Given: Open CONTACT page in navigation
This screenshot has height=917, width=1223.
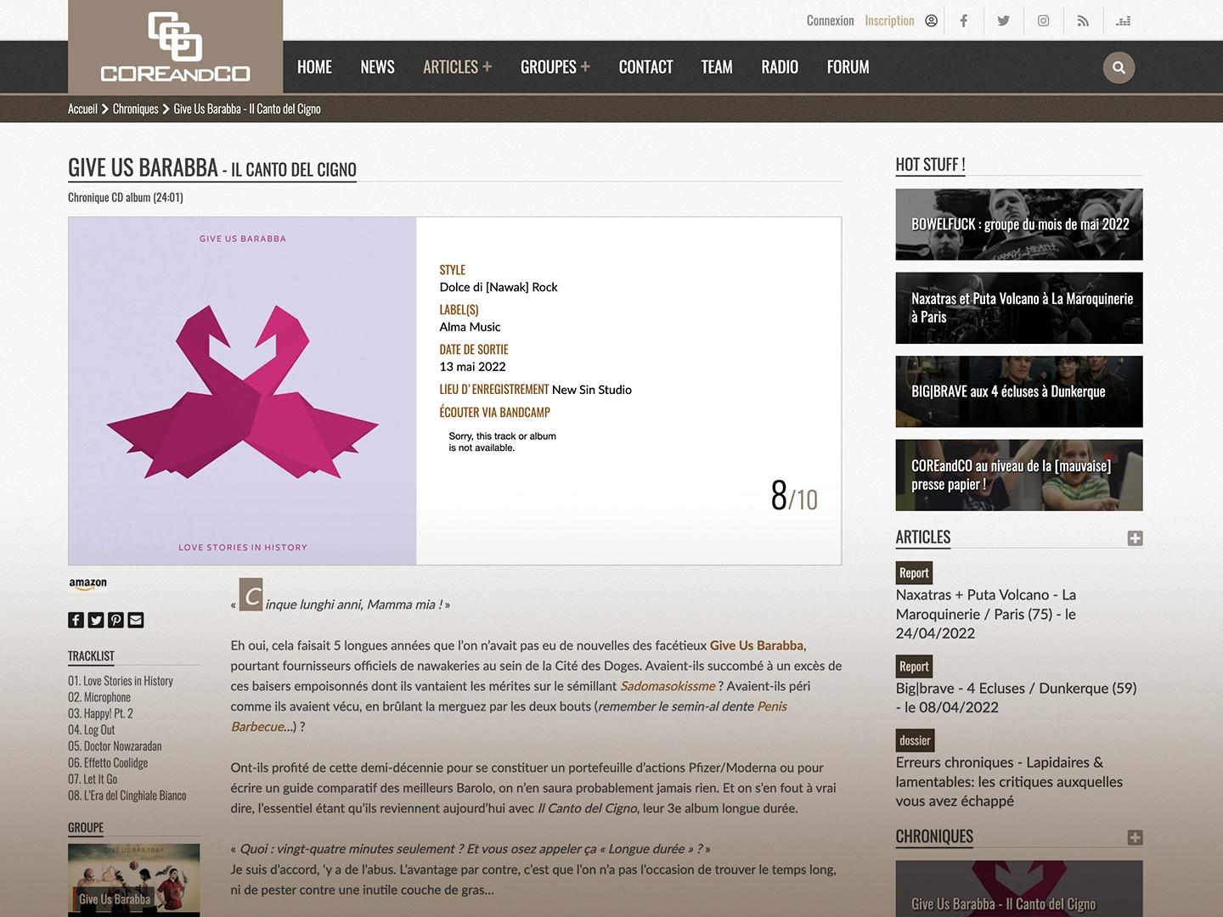Looking at the screenshot, I should click(645, 67).
